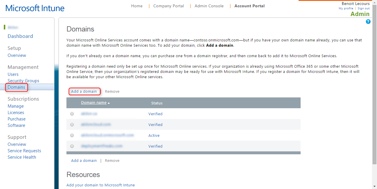Click the Subscriptions sidebar heading
Viewport: 377px width, 189px height.
pos(23,99)
